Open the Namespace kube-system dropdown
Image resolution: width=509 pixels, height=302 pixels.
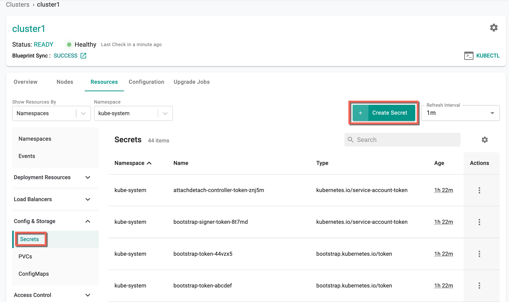(133, 113)
